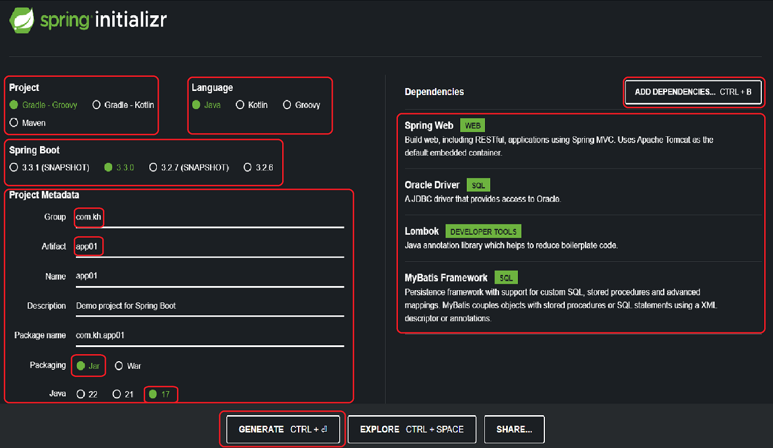Focus the Artifact input field
Image resolution: width=773 pixels, height=448 pixels.
pyautogui.click(x=210, y=247)
